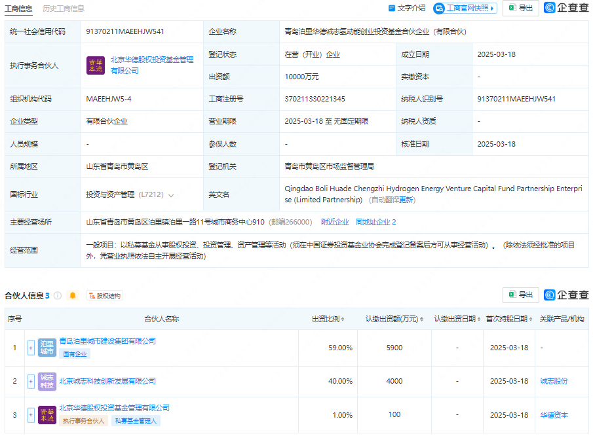Open 同地址企业 2 link
Screen dimensions: 593x436
[x=375, y=222]
